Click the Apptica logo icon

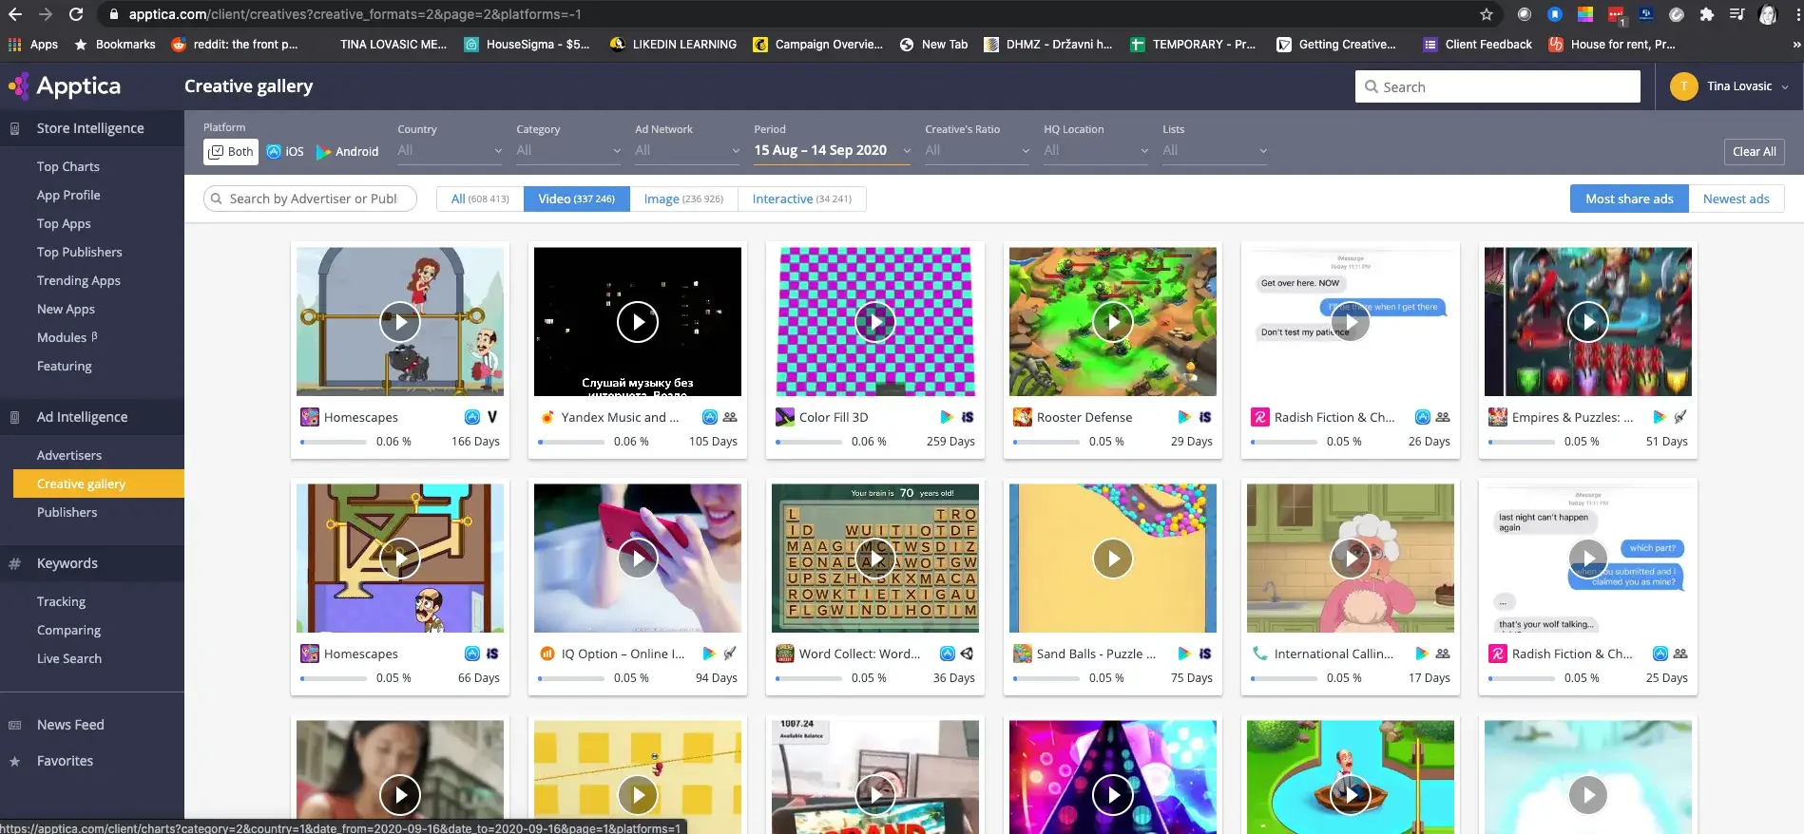19,86
